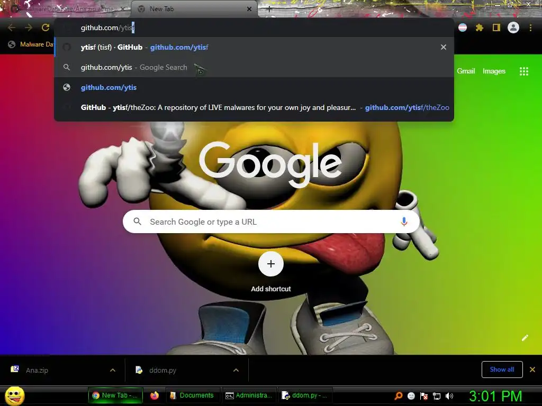Expand the ddom.py download options chevron

click(236, 370)
